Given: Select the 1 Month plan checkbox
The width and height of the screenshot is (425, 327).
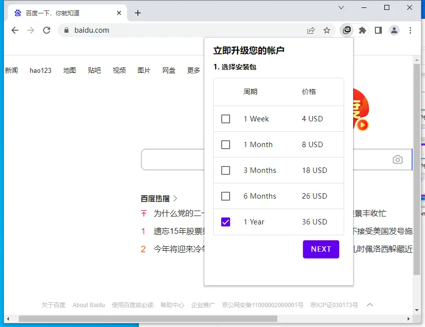Looking at the screenshot, I should click(x=226, y=145).
